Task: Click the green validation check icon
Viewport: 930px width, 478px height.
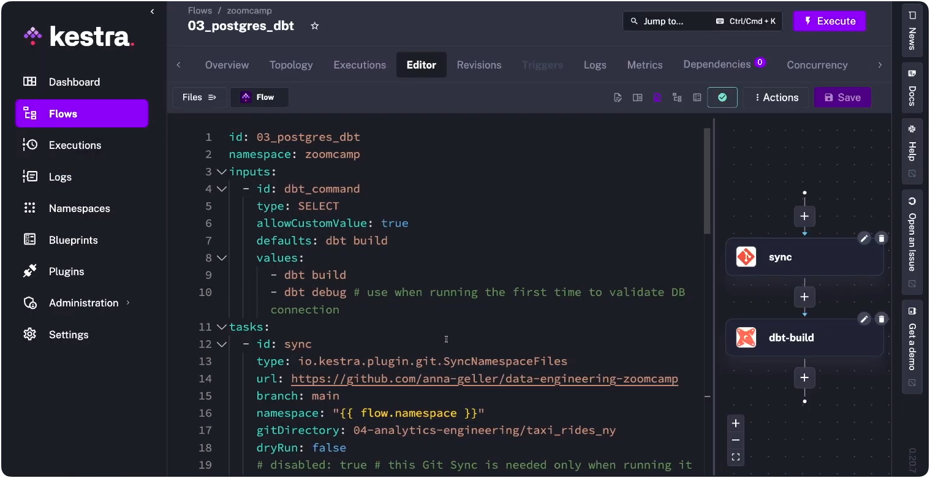Action: pyautogui.click(x=722, y=97)
